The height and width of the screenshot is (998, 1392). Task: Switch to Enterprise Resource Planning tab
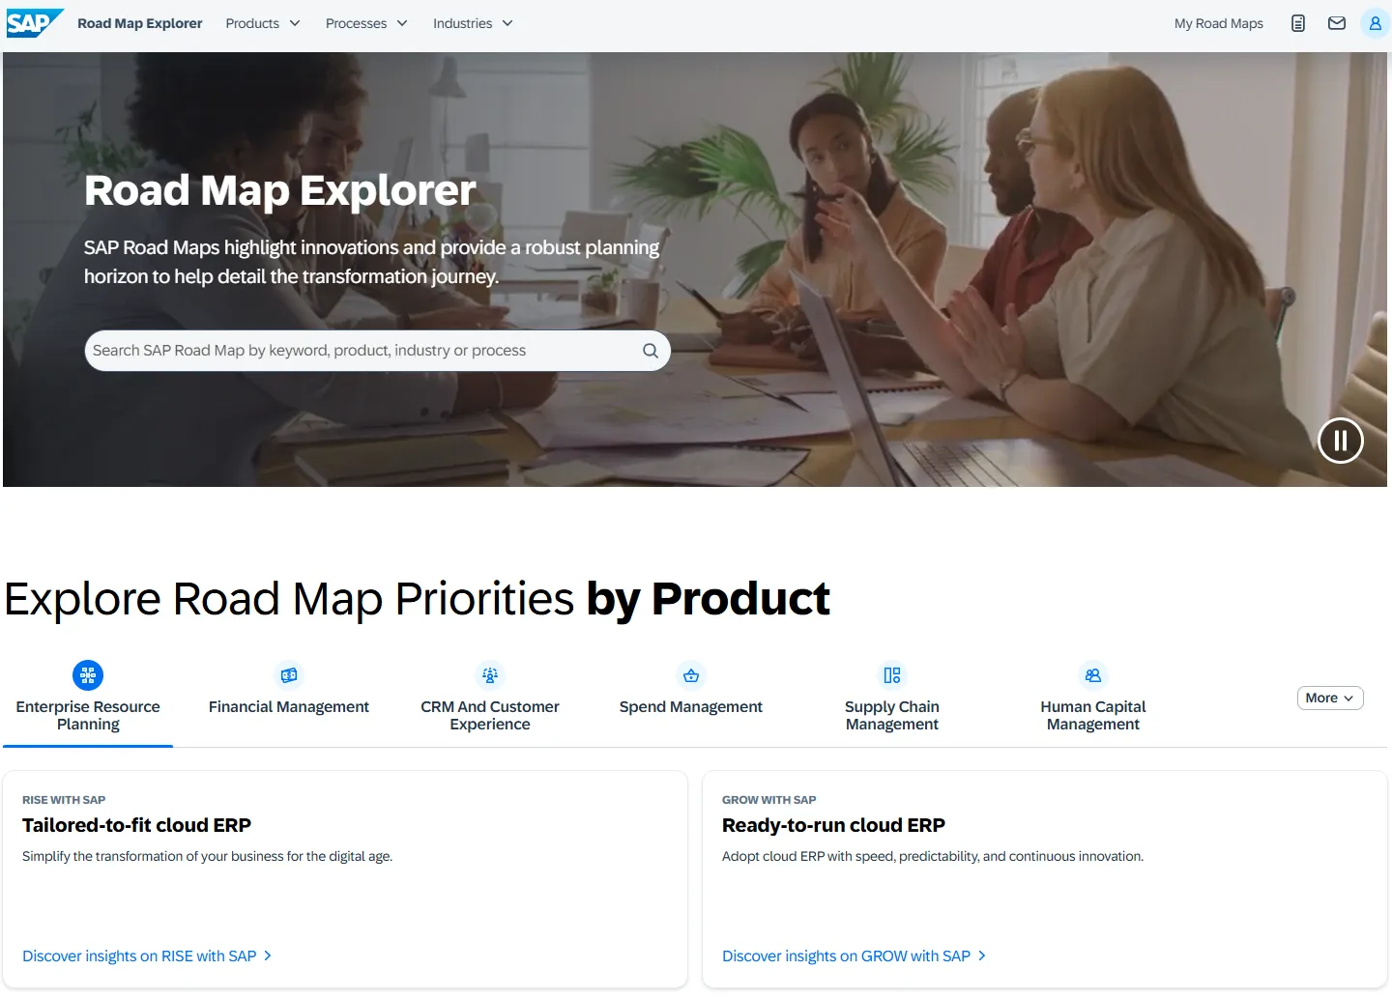coord(88,715)
